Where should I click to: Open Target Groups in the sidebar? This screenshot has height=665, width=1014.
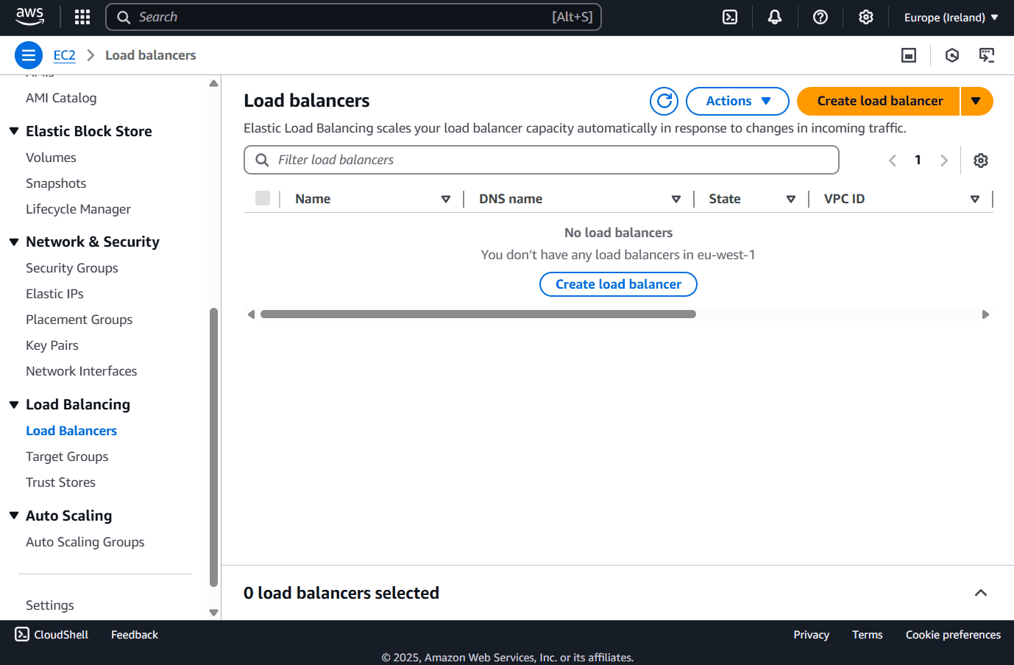click(67, 457)
